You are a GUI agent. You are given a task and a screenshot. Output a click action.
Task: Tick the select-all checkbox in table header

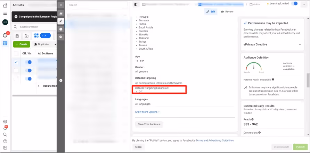[x=16, y=53]
